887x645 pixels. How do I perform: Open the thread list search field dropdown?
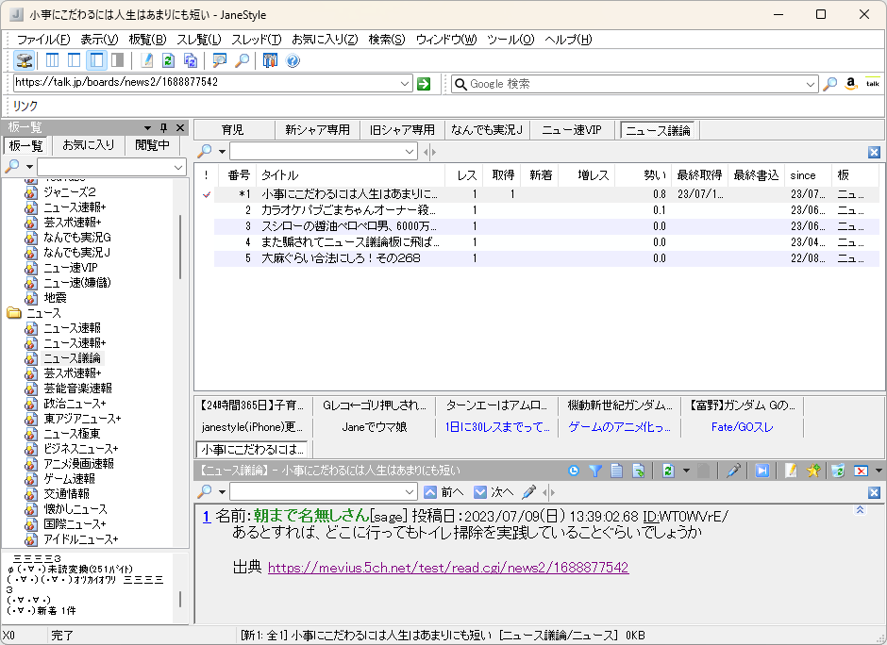click(x=410, y=152)
